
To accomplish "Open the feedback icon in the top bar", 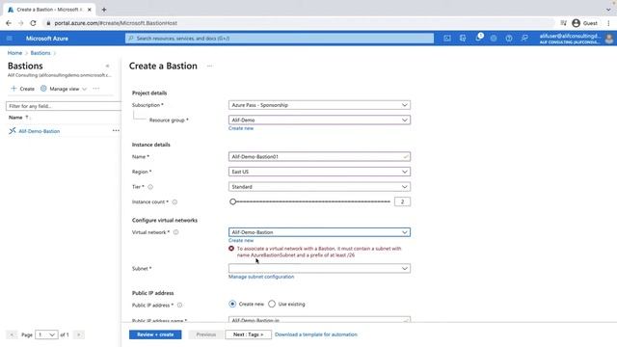I will [x=524, y=39].
